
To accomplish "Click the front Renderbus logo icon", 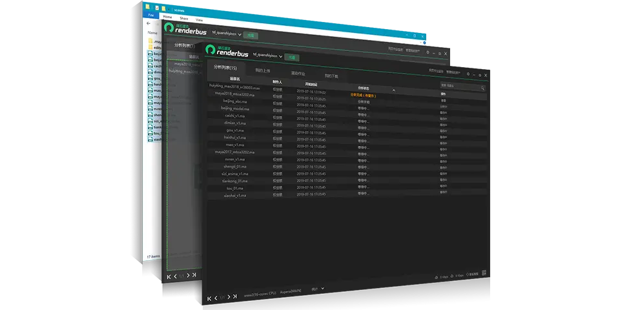I will tap(210, 51).
